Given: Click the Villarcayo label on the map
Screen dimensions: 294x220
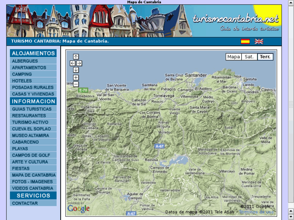Looking at the screenshot, I should 227,171.
